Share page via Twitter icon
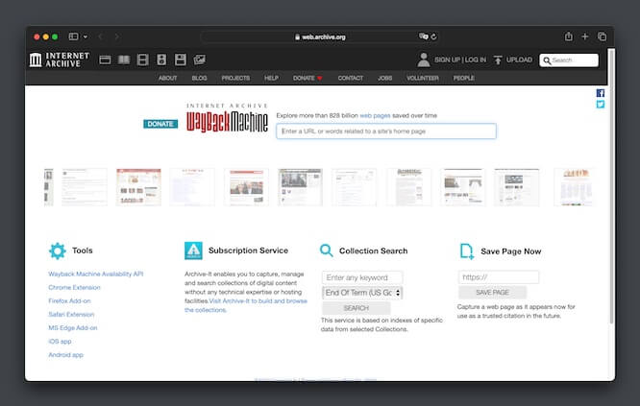Screen dimensions: 640x406 click(x=601, y=105)
